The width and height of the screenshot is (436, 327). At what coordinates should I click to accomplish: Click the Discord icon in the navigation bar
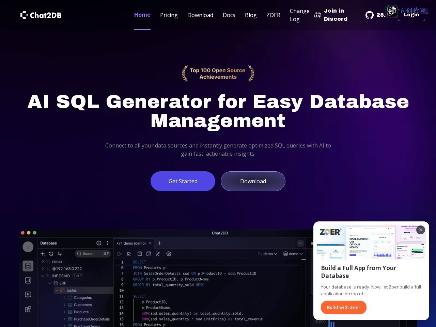click(x=317, y=15)
